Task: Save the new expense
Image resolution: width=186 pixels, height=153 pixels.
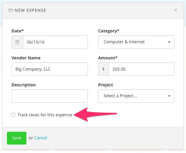Action: click(x=17, y=138)
